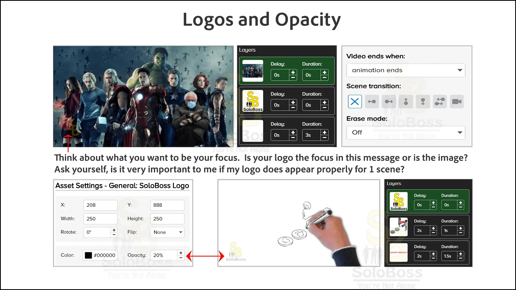Increase 2s Delay on the 1s-duration layer
Screen dimensions: 516x290
433,228
